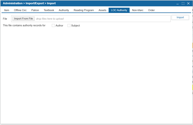Click the authority records description label

[24, 25]
